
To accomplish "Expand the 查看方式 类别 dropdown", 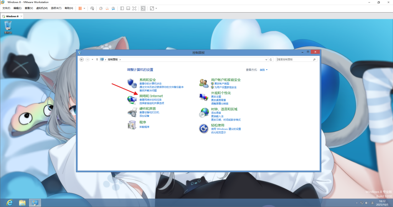I will click(x=264, y=70).
